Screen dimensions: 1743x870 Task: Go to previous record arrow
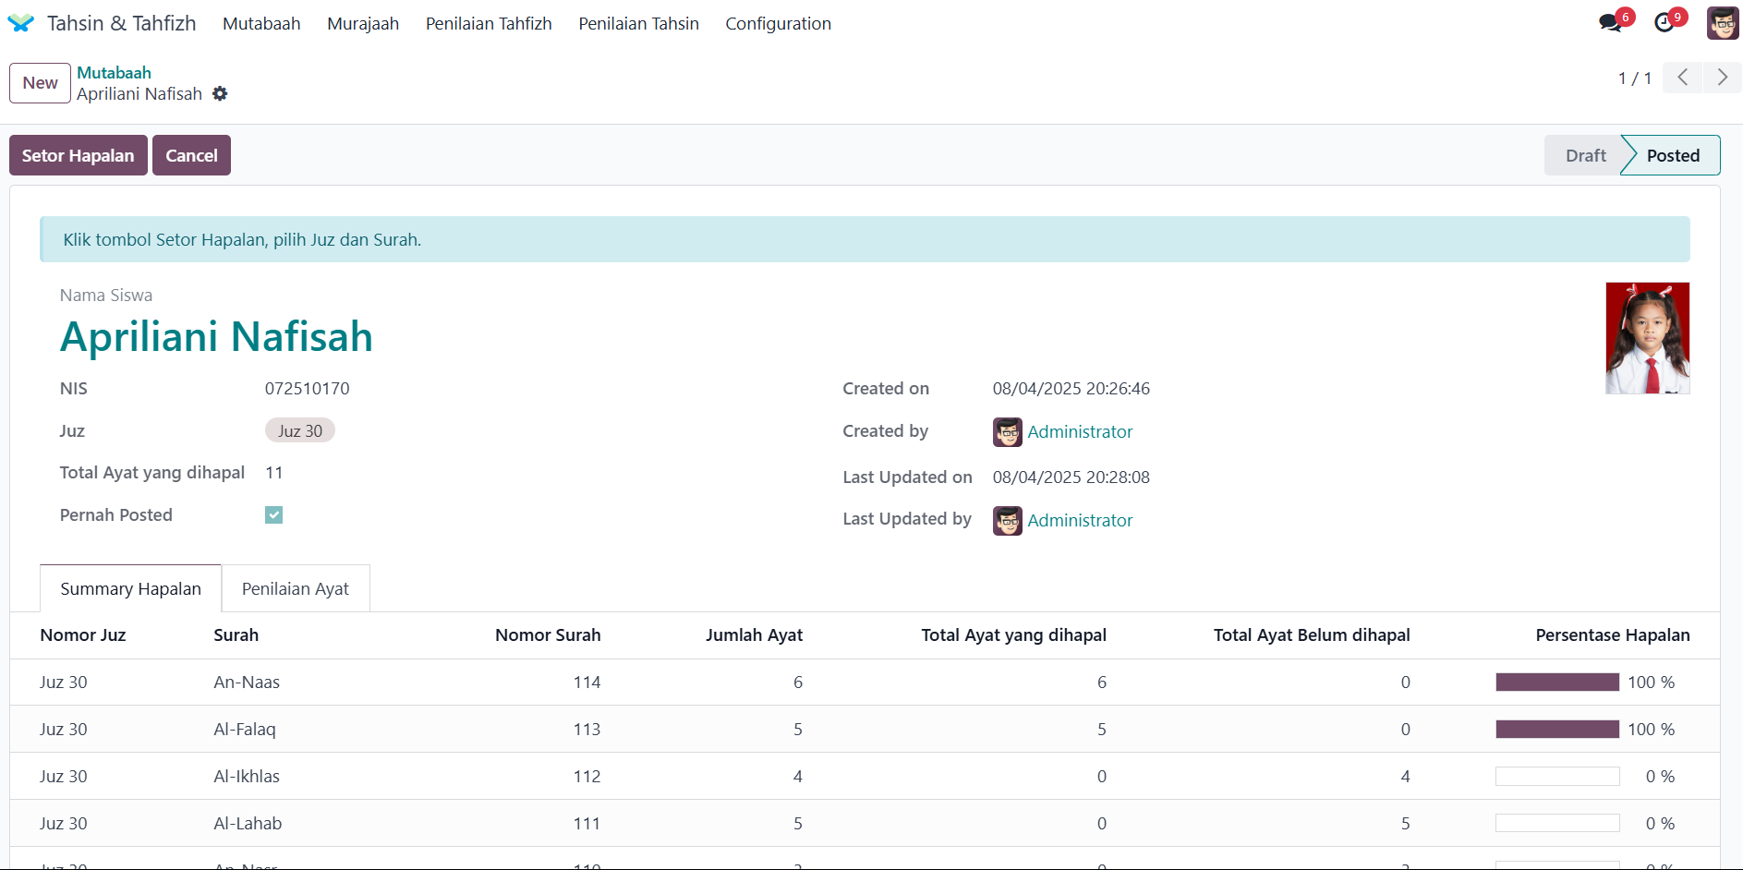pos(1683,78)
